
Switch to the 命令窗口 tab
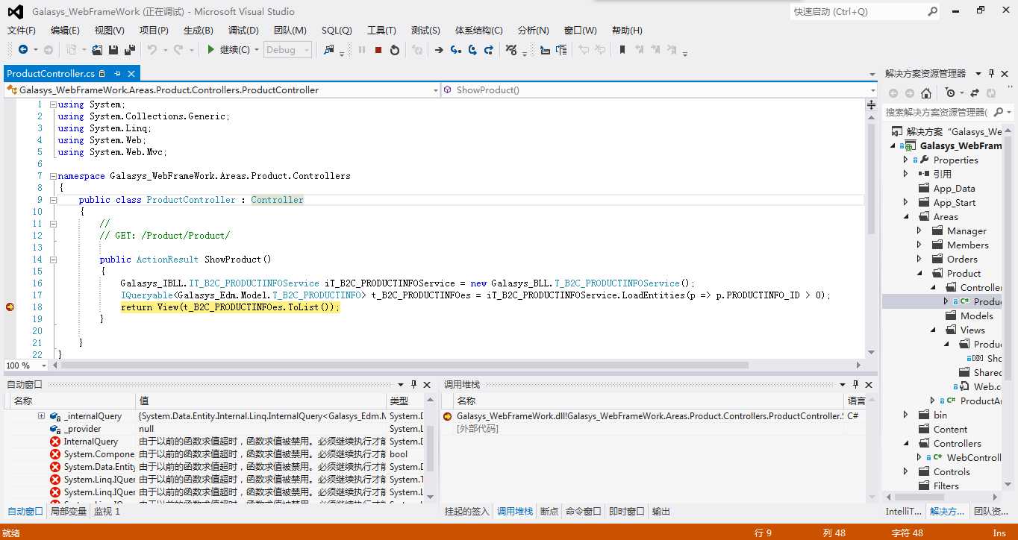[583, 512]
